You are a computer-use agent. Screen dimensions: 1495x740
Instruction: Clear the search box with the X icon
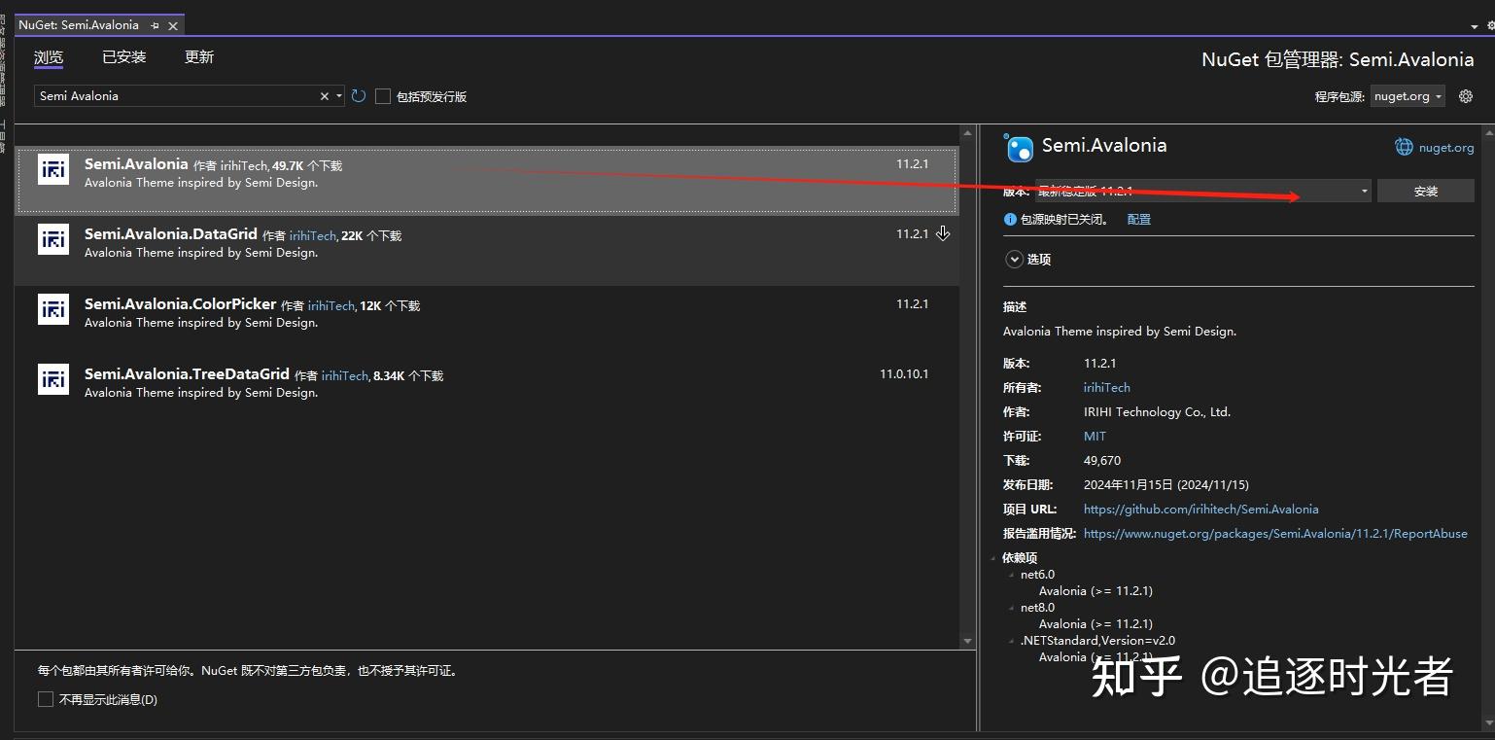[x=324, y=95]
